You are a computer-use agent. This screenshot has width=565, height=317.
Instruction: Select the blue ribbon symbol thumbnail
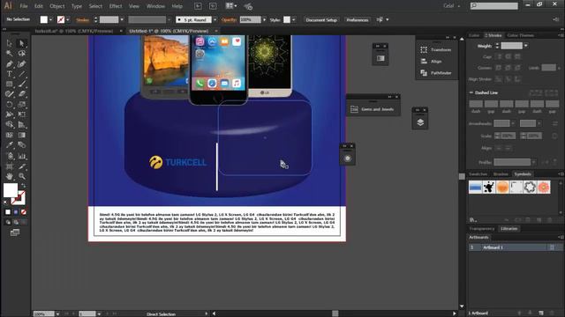(475, 188)
